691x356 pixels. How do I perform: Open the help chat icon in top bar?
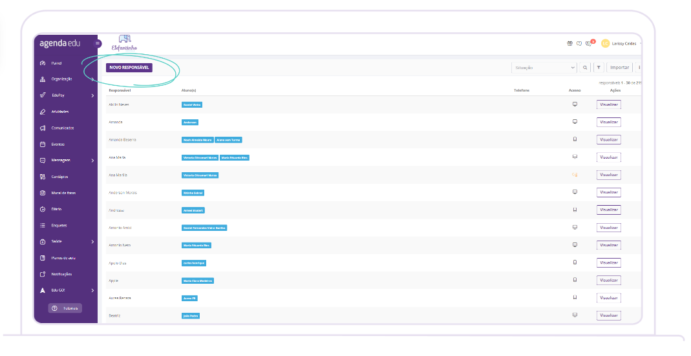[579, 43]
